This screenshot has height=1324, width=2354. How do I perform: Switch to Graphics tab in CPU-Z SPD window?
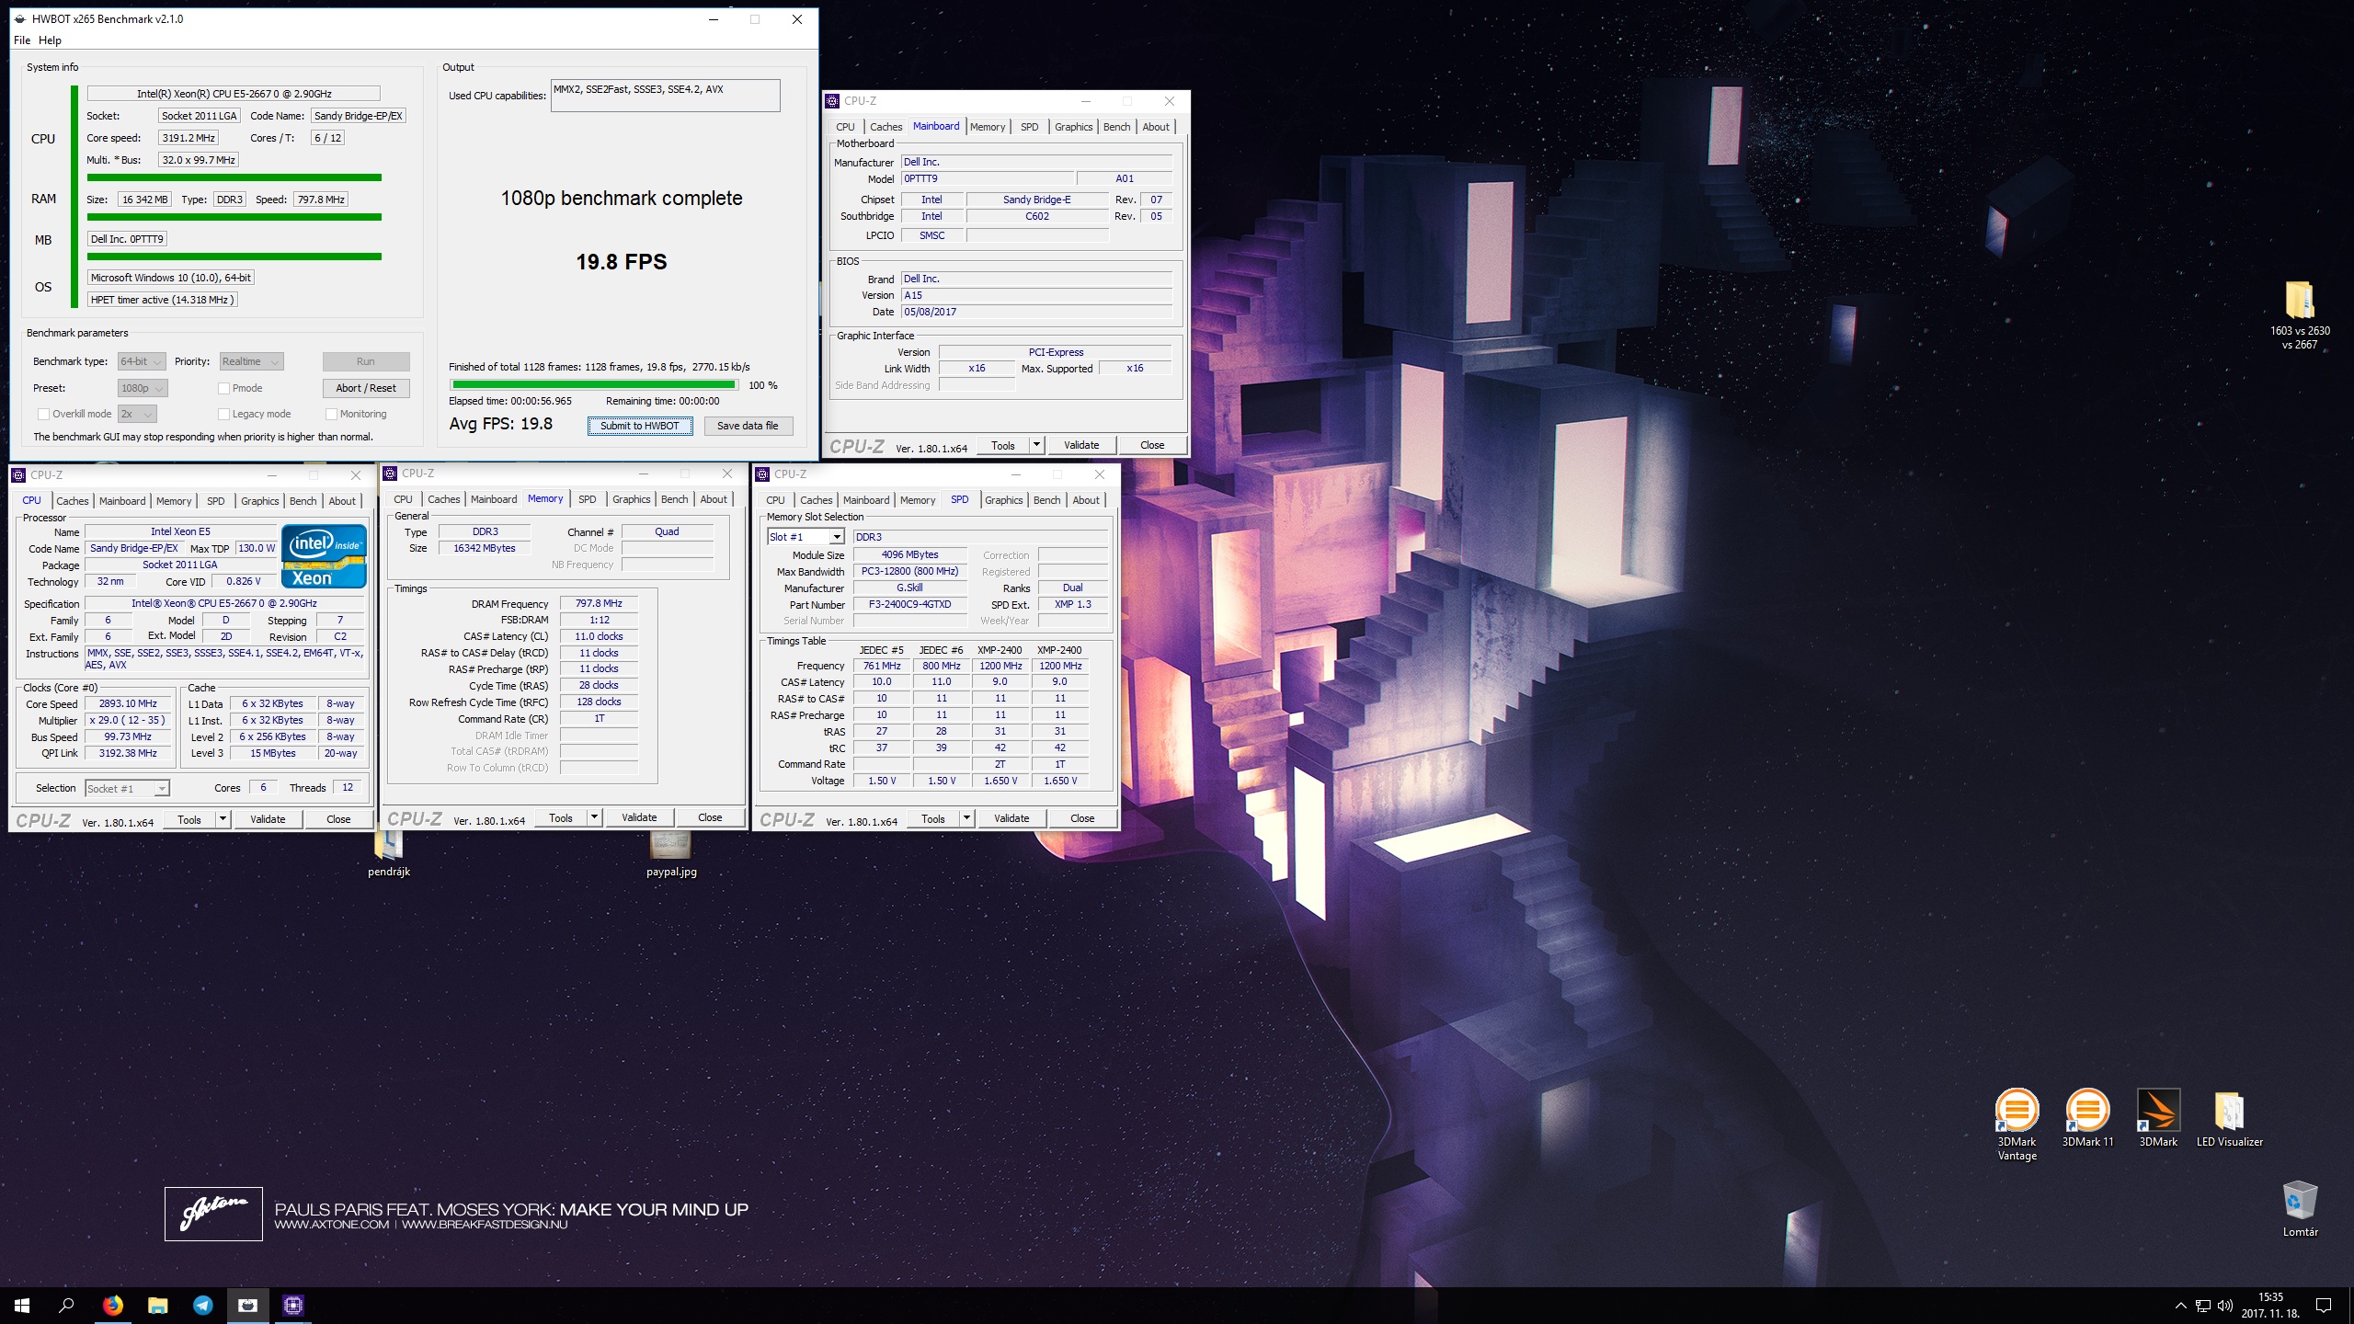[x=1003, y=500]
